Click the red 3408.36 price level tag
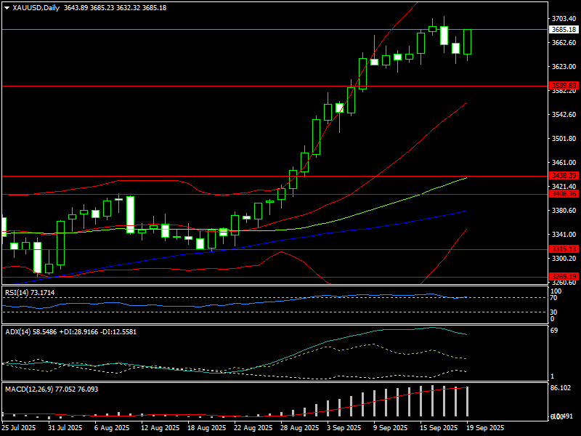Image resolution: width=581 pixels, height=436 pixels. (563, 194)
